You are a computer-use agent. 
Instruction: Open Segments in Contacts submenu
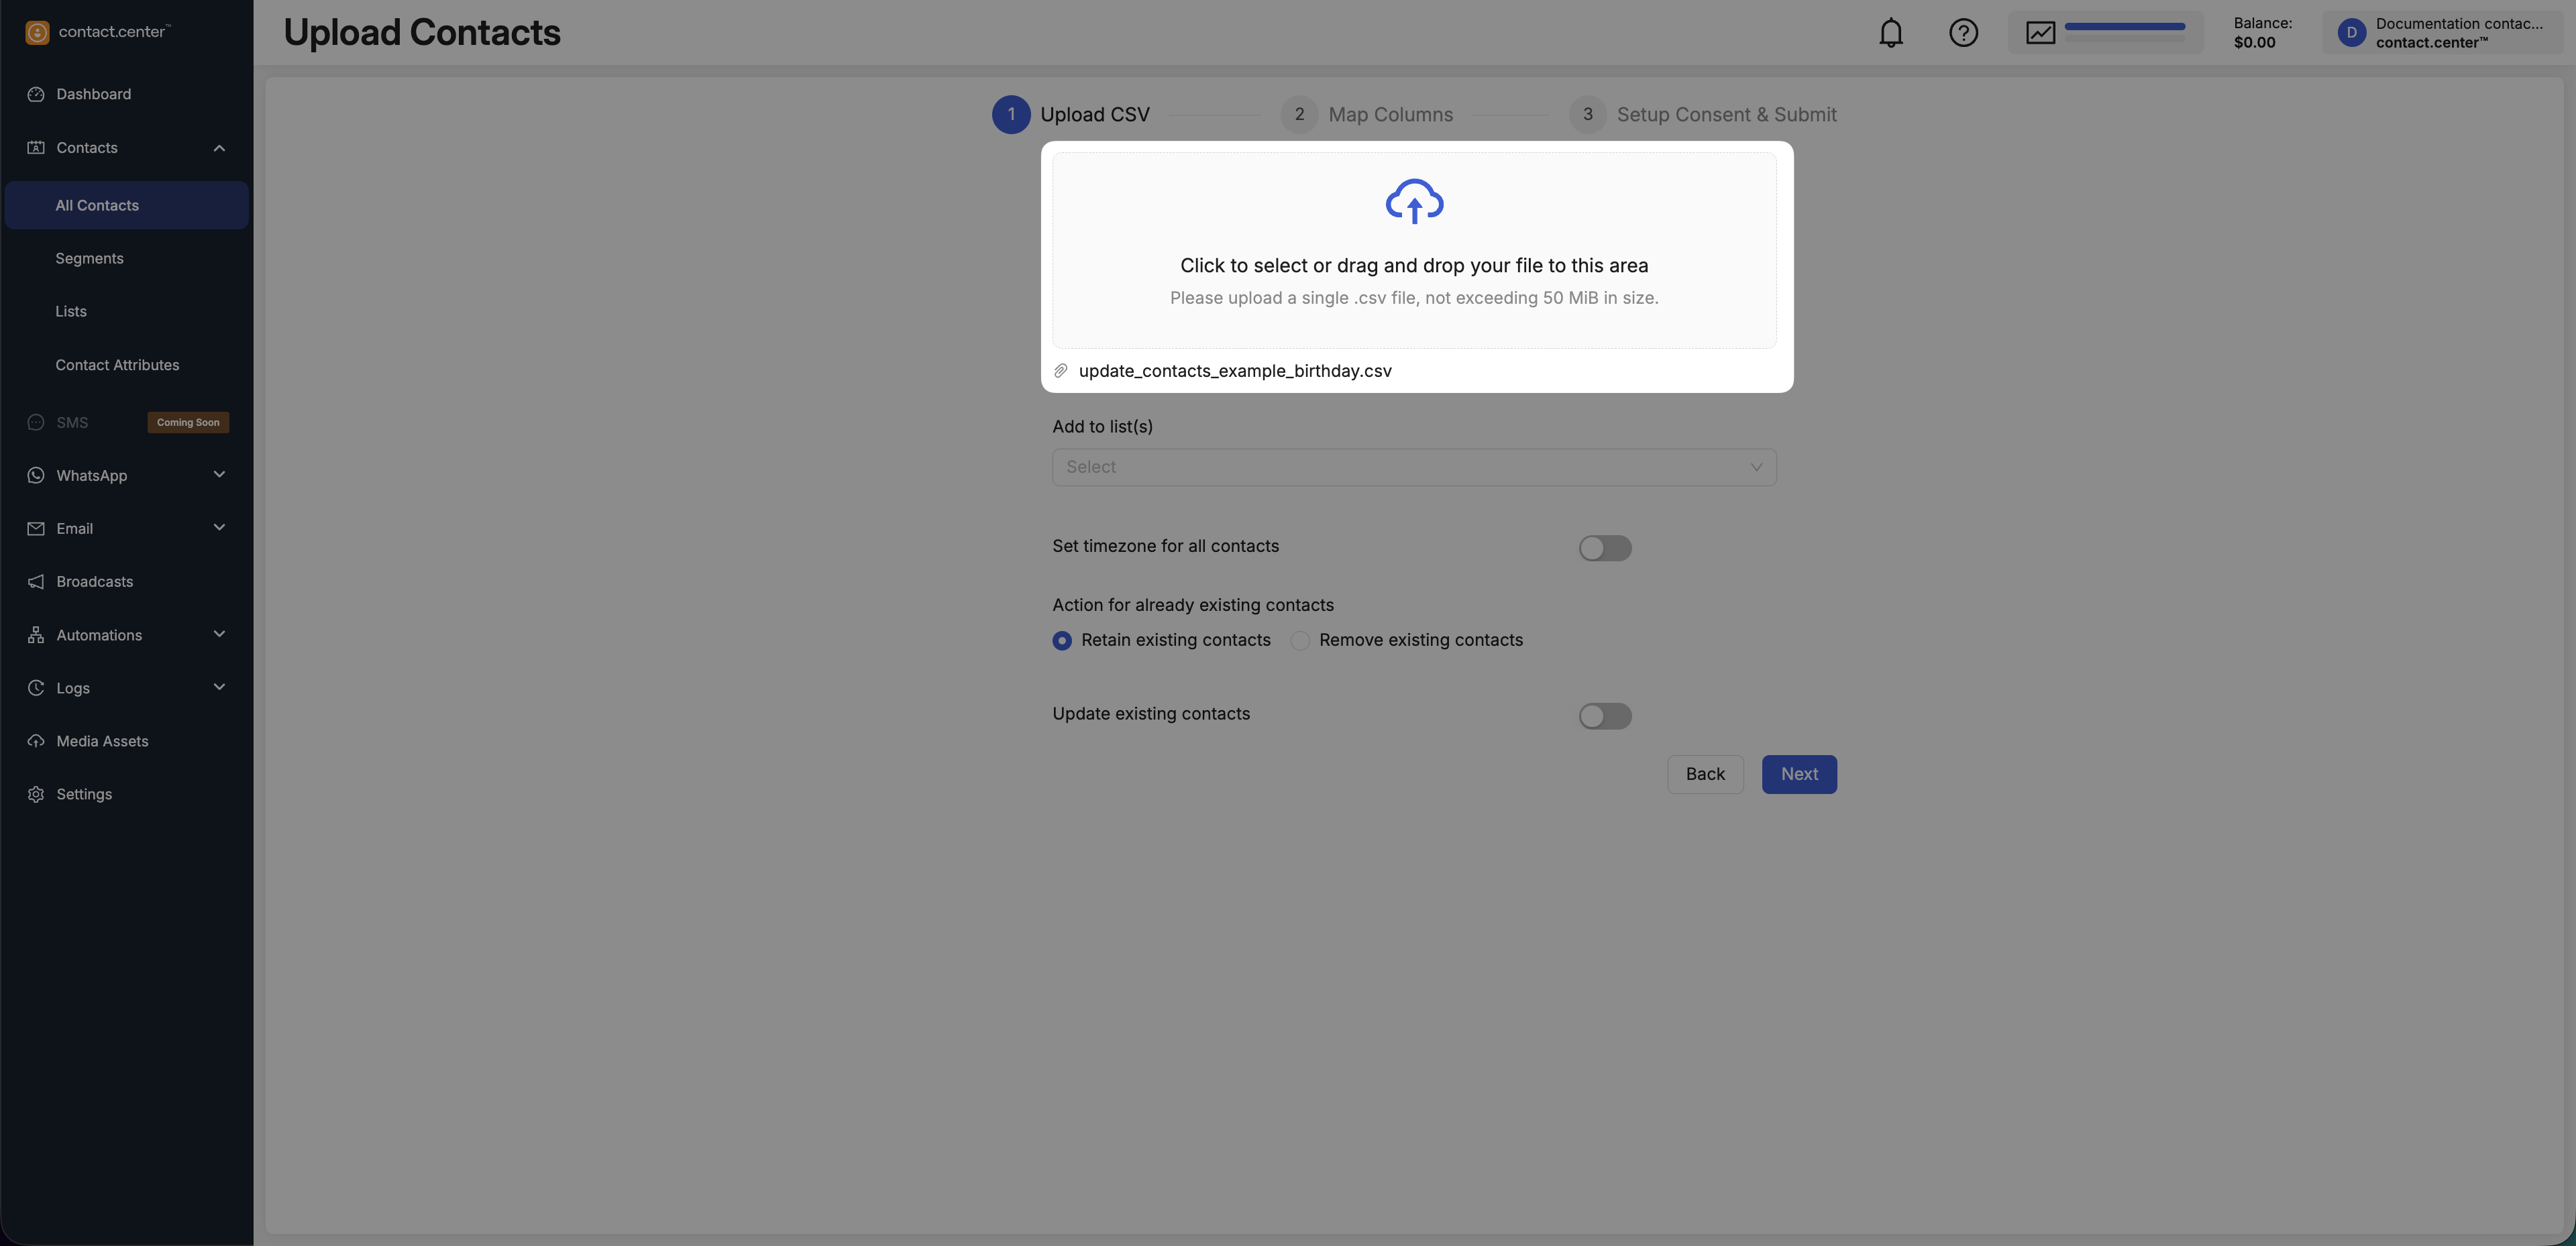point(89,258)
